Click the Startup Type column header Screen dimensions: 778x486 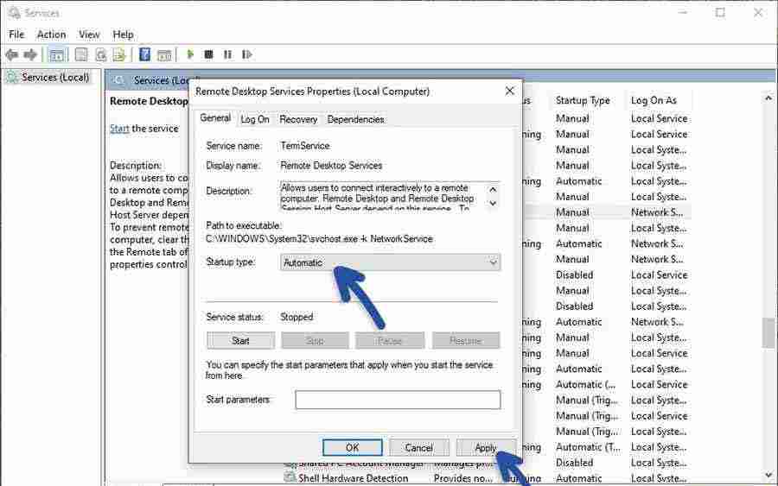583,100
